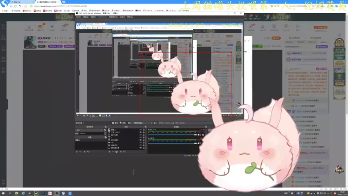
Task: Toggle lock on LOL source
Action: click(x=144, y=143)
